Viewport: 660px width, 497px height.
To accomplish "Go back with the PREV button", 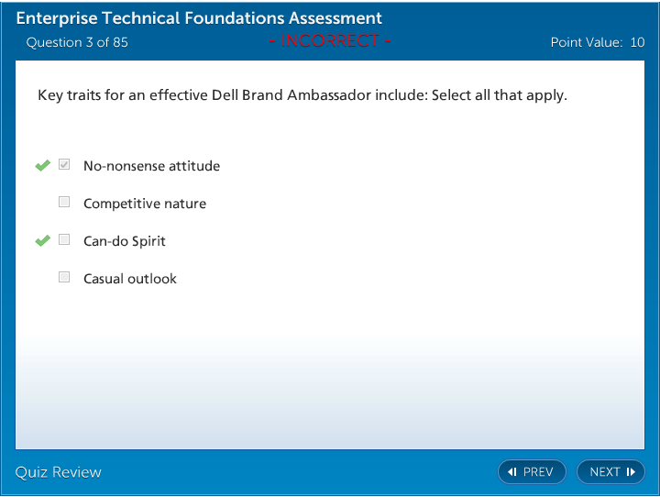I will click(532, 472).
